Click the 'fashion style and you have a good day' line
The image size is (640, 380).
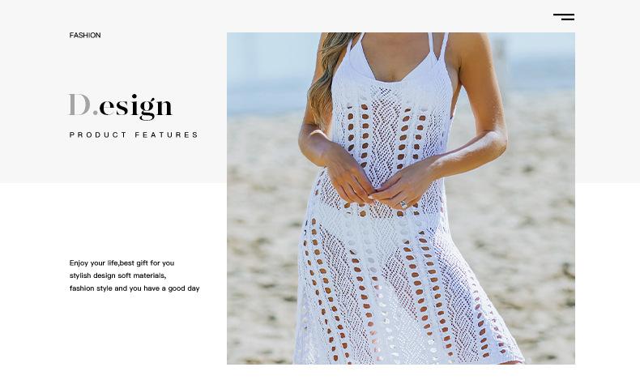pyautogui.click(x=134, y=288)
